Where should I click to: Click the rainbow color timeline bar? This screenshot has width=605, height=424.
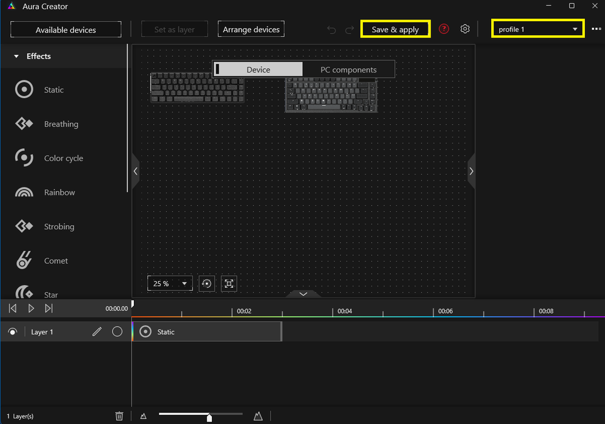pos(368,317)
